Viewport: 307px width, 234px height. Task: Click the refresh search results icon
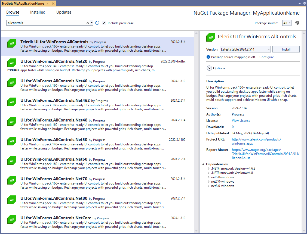click(97, 23)
